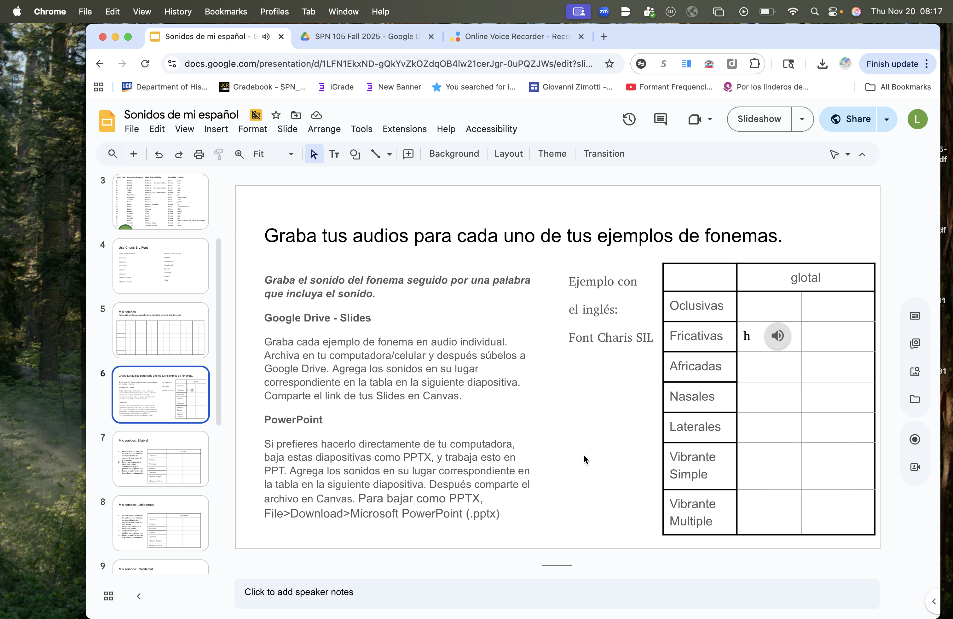Image resolution: width=953 pixels, height=619 pixels.
Task: Select the Text box tool
Action: tap(334, 154)
